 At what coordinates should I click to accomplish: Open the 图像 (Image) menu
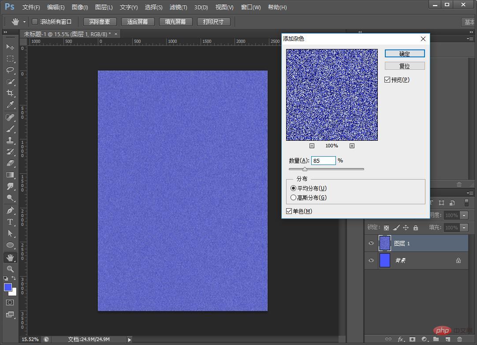[x=80, y=7]
